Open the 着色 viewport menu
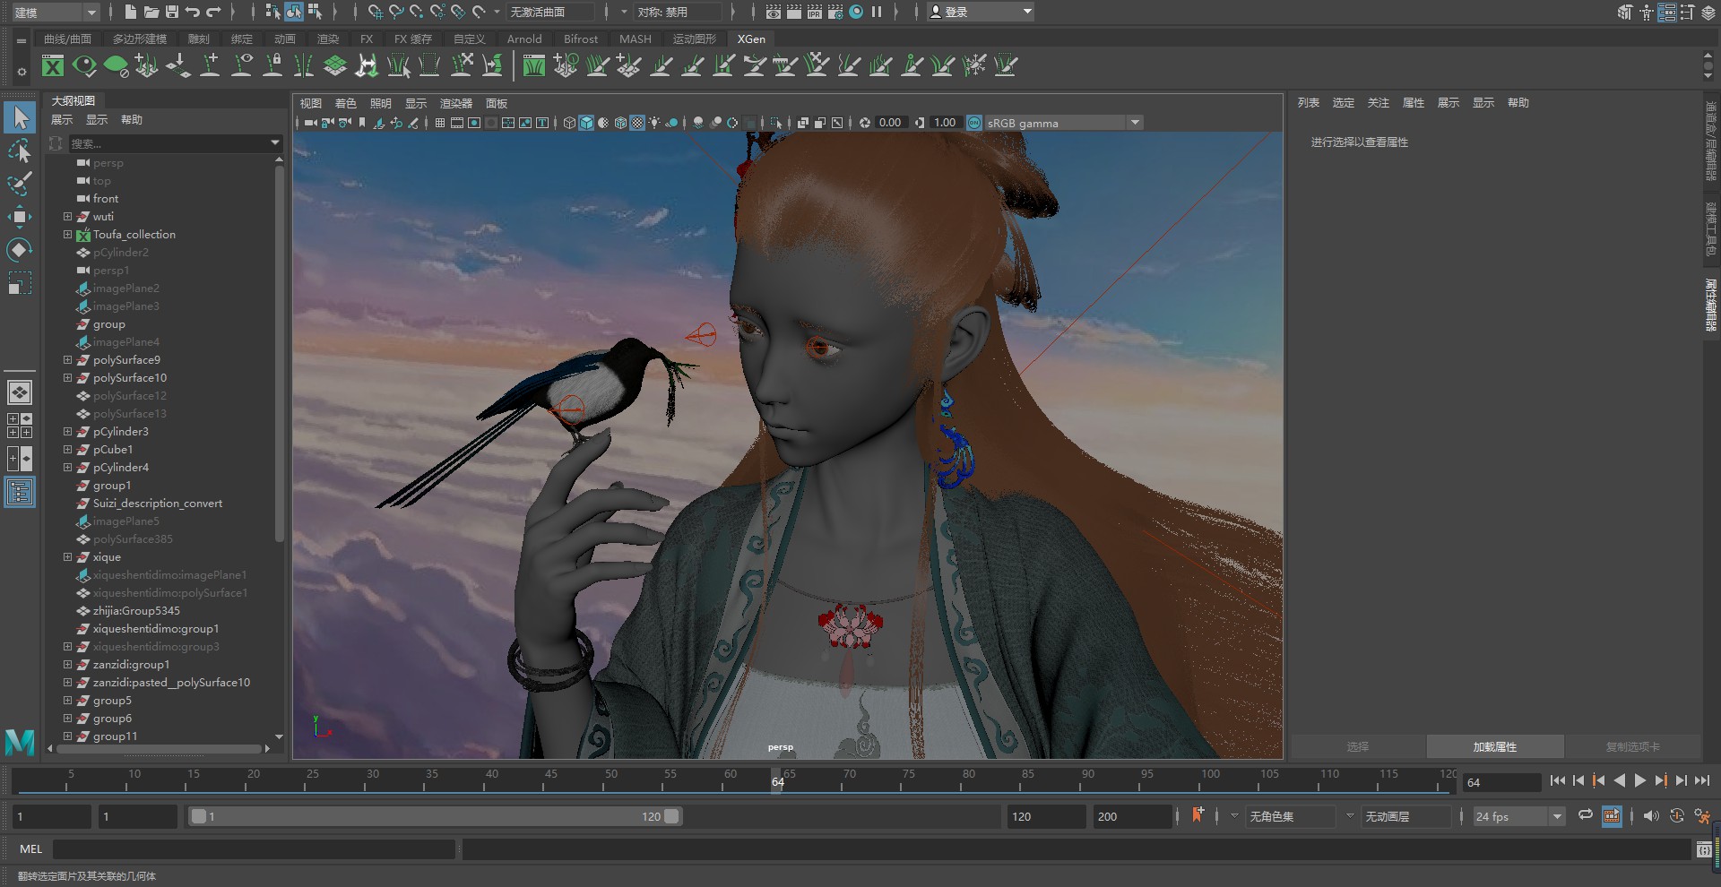This screenshot has width=1721, height=887. pos(345,103)
